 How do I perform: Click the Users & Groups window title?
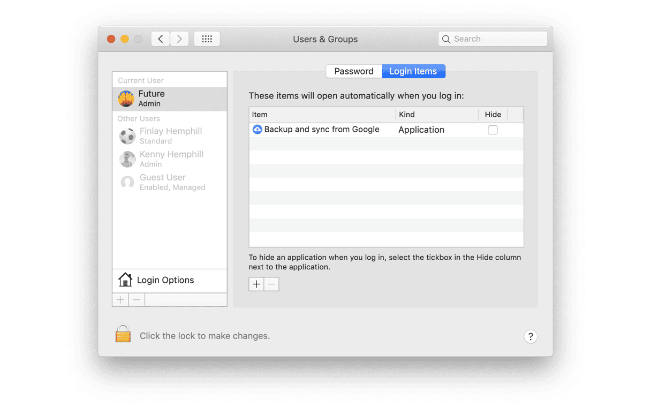tap(325, 39)
